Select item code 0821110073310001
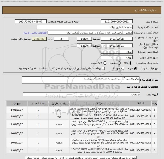Viewport: 164px width, 159px height. click(140, 150)
